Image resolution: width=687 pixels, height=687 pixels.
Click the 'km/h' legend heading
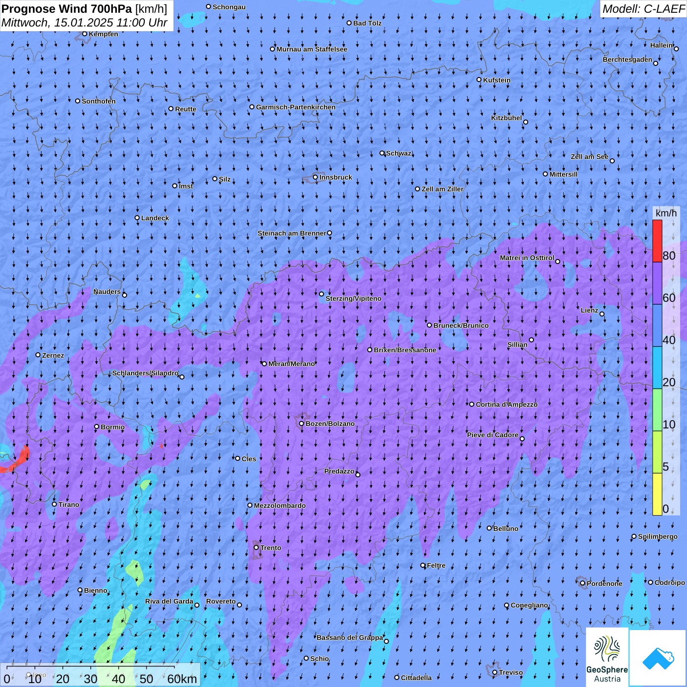(666, 213)
